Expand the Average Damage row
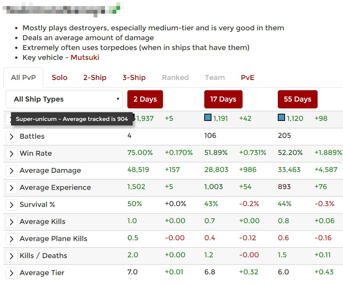Screen dimensions: 343x285 click(11, 171)
